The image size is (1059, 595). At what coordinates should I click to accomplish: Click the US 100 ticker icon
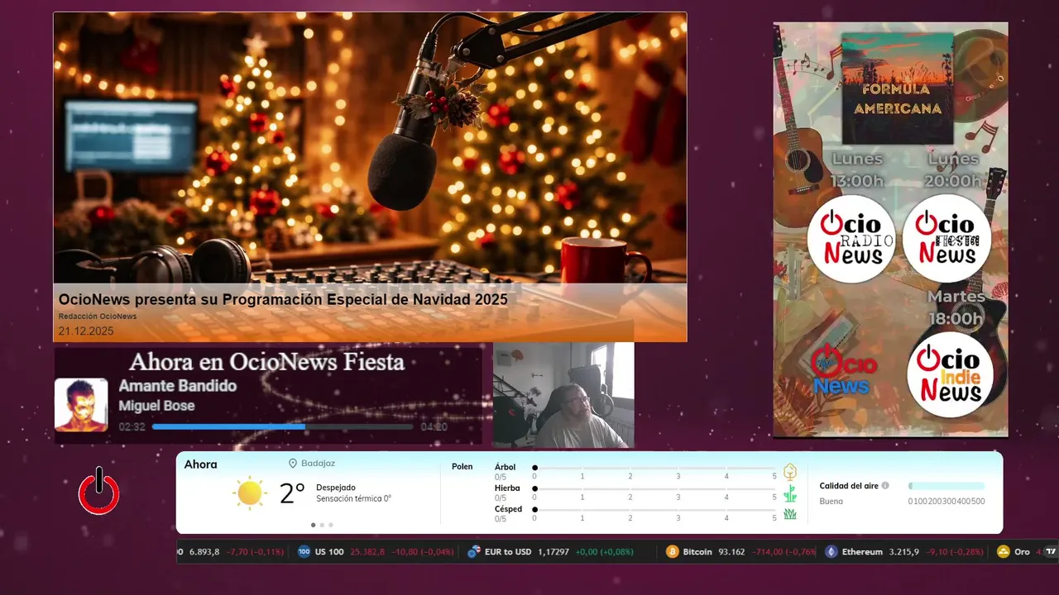[x=304, y=552]
